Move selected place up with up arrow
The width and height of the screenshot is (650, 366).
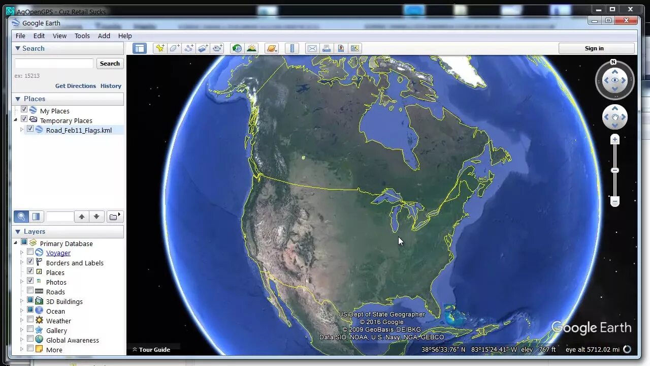pyautogui.click(x=82, y=217)
